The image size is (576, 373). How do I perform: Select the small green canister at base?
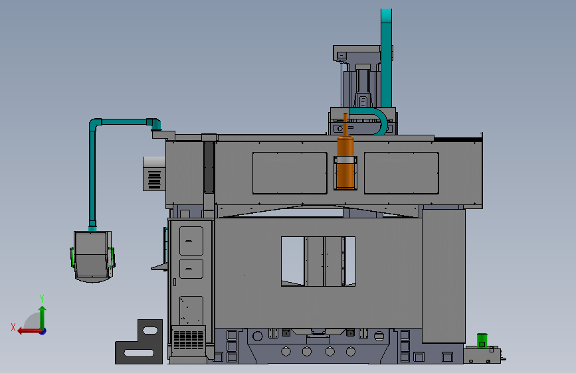coord(482,340)
